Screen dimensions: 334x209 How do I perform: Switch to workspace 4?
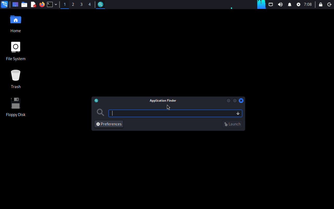90,4
